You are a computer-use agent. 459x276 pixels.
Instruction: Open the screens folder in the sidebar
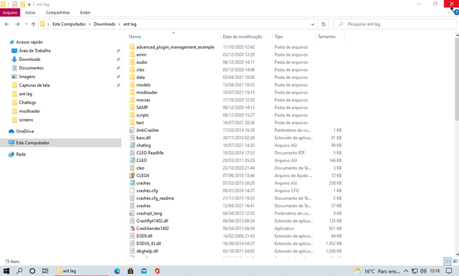(26, 120)
